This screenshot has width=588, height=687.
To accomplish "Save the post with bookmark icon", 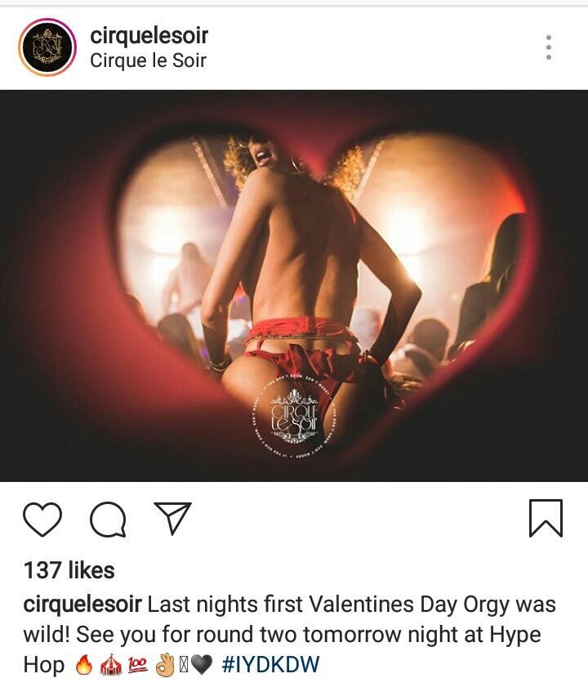I will click(x=546, y=518).
